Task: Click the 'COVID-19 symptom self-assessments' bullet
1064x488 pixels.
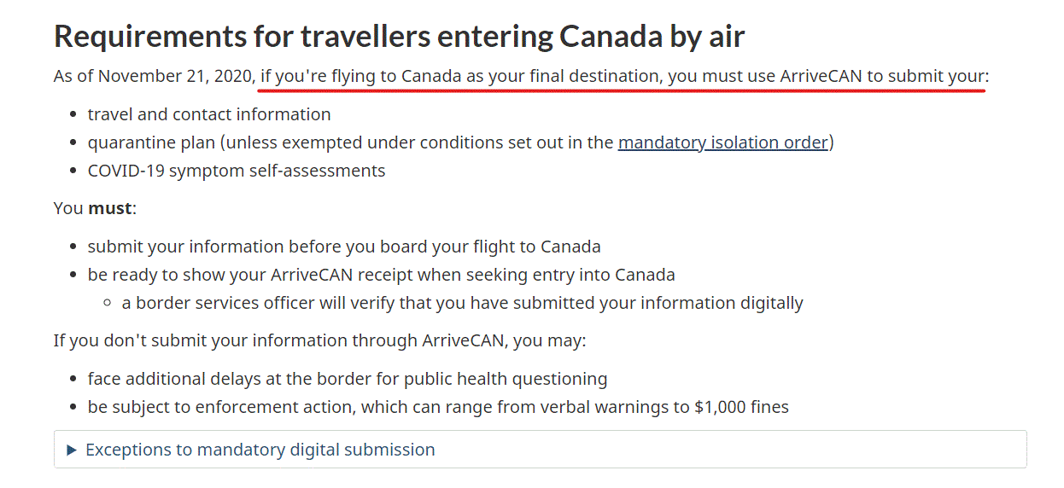Action: point(237,171)
